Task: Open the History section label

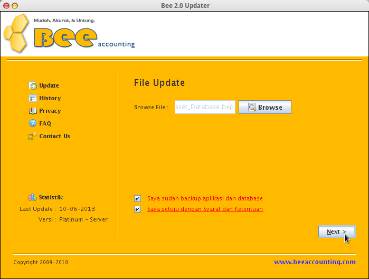Action: [50, 98]
